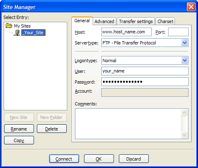This screenshot has height=168, width=198.
Task: Open the Transfer settings tab
Action: pos(136,21)
